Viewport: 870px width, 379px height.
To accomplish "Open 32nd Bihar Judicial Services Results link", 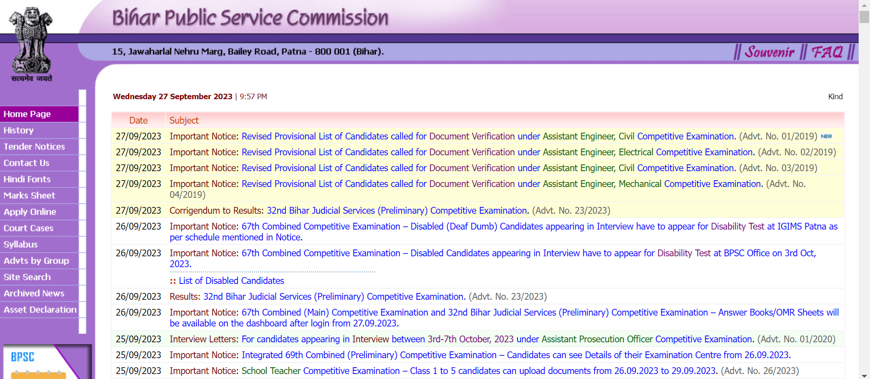I will [334, 297].
